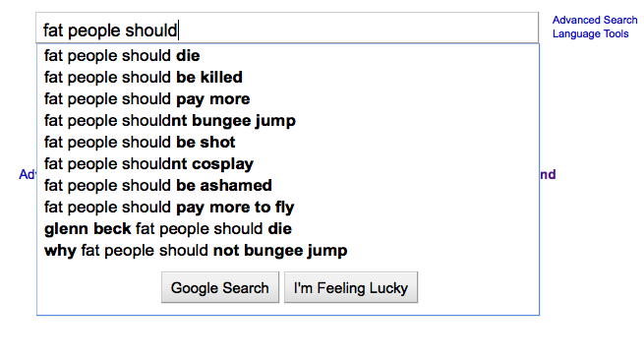Click partially hidden 'nd' link right of suggestions
This screenshot has height=359, width=644.
click(548, 174)
